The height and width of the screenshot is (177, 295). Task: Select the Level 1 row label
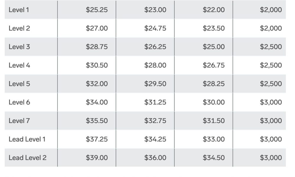[19, 10]
